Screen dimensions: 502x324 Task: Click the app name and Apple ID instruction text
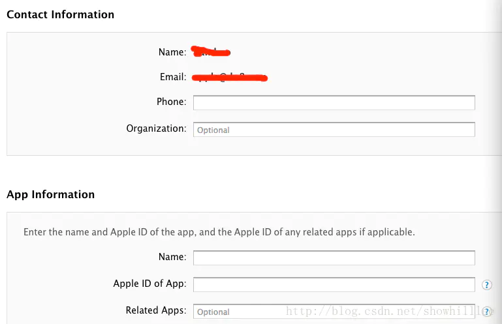tap(219, 231)
